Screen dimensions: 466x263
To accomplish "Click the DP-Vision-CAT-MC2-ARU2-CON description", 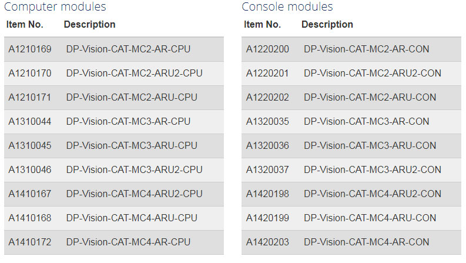I will (x=373, y=73).
